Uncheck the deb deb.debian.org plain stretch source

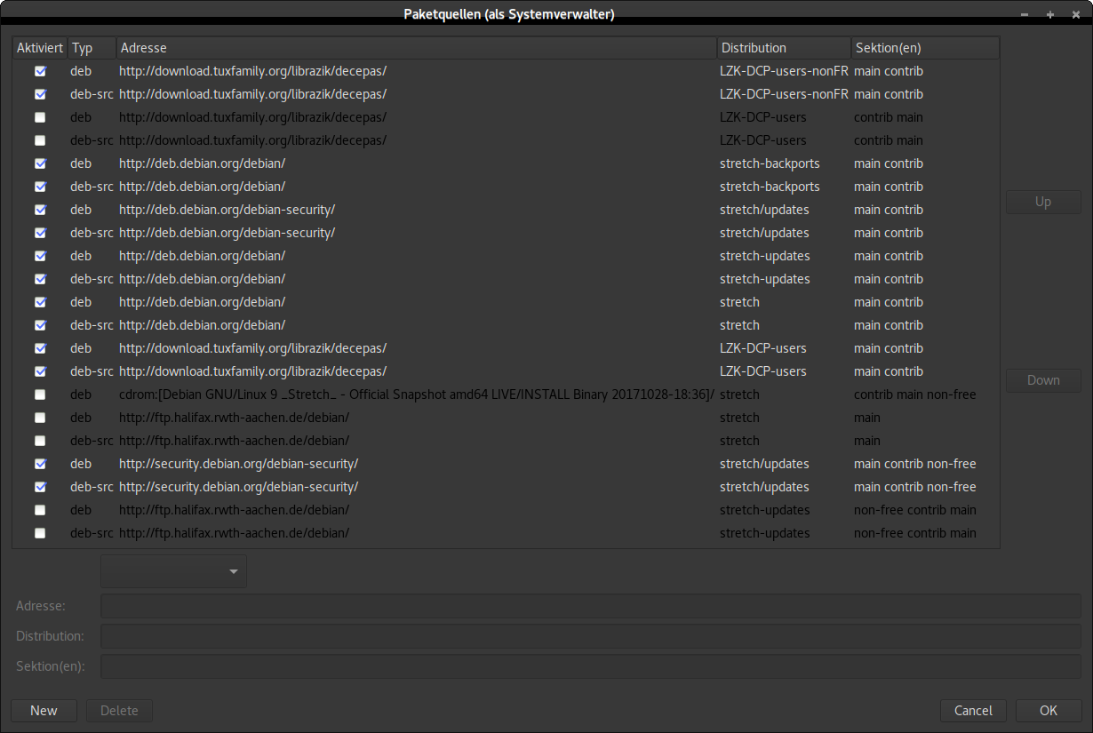pyautogui.click(x=40, y=302)
